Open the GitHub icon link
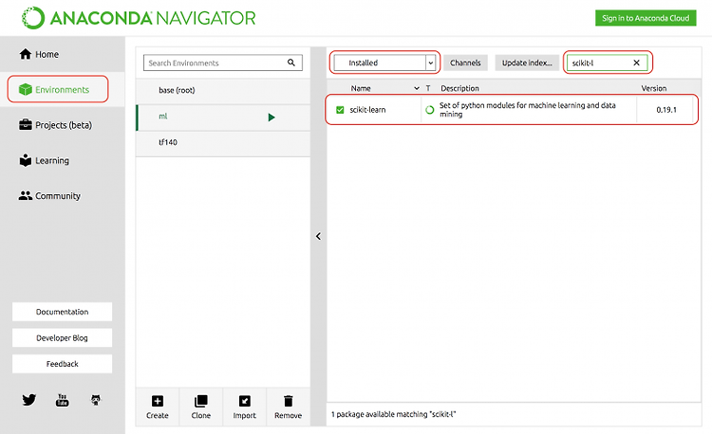This screenshot has width=712, height=434. click(x=96, y=400)
